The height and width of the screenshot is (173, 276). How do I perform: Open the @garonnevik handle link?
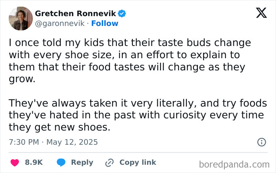tap(60, 24)
